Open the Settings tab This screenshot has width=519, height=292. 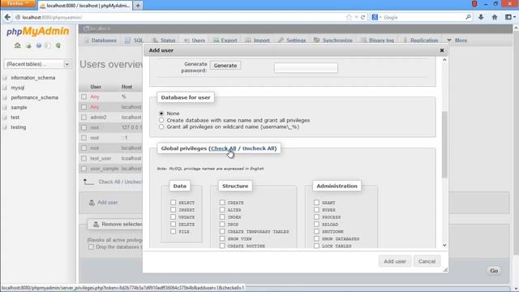(x=292, y=41)
